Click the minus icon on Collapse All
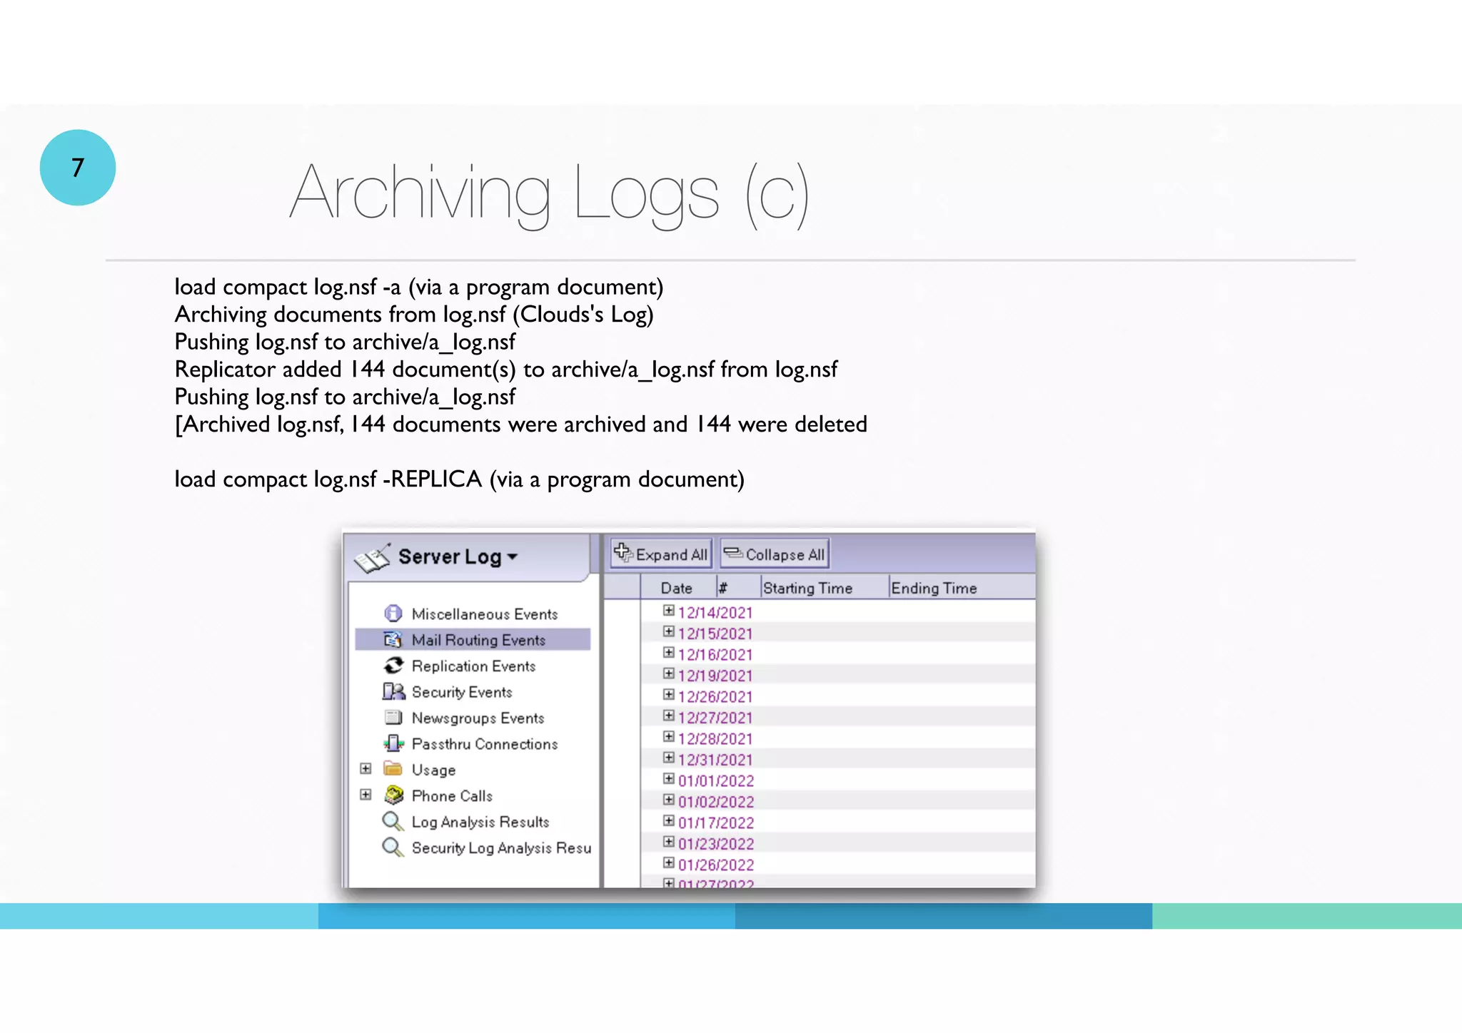This screenshot has height=1033, width=1462. pos(733,552)
